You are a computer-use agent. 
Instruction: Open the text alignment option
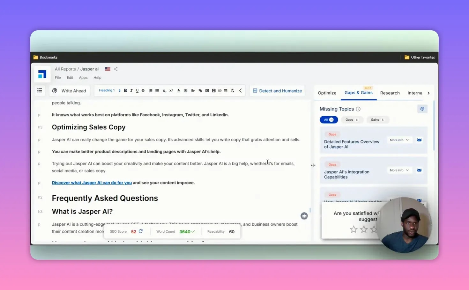(x=193, y=91)
